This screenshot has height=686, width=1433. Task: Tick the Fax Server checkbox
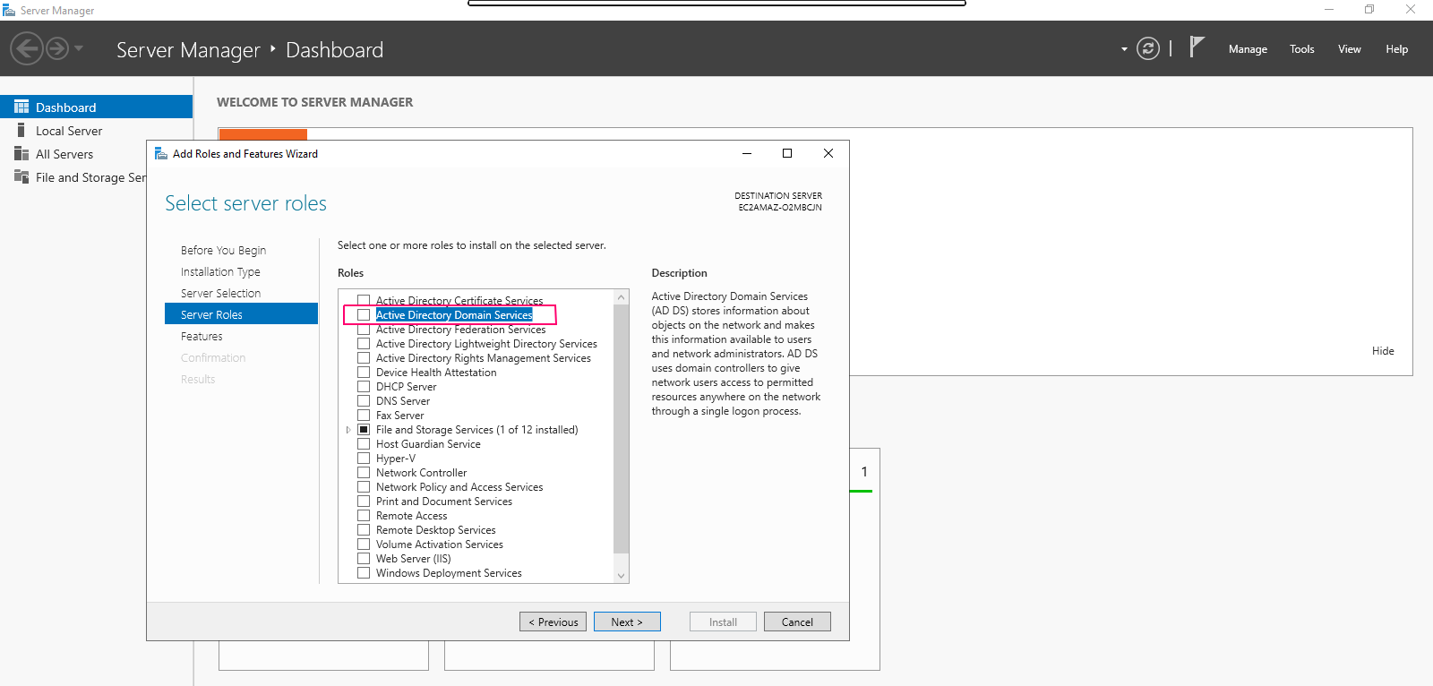tap(364, 416)
